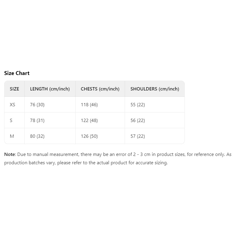Select the 56 (22) shoulders value
This screenshot has height=233, width=233.
click(137, 120)
